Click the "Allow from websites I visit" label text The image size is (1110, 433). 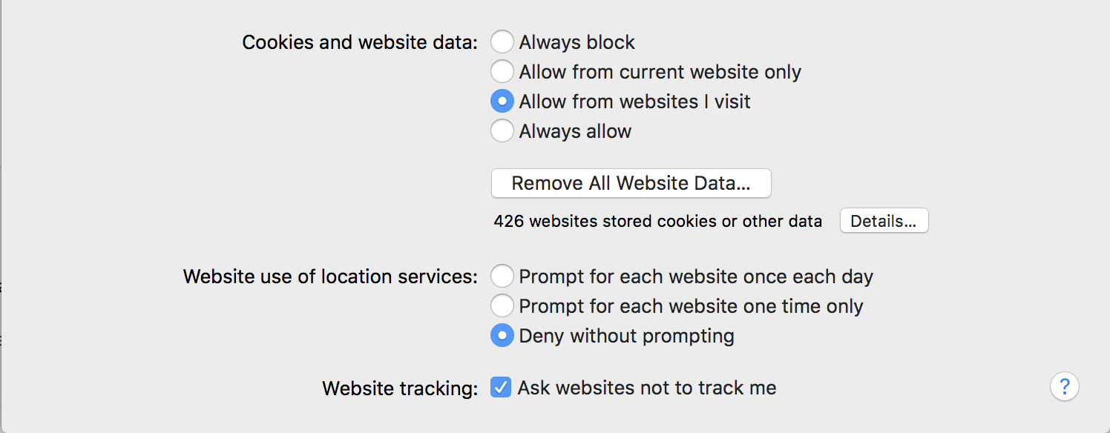pyautogui.click(x=634, y=102)
